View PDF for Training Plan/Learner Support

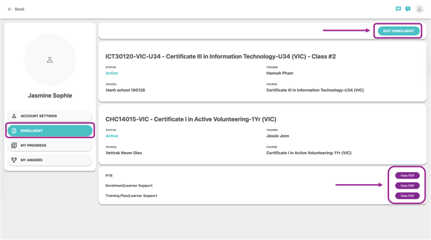point(407,196)
